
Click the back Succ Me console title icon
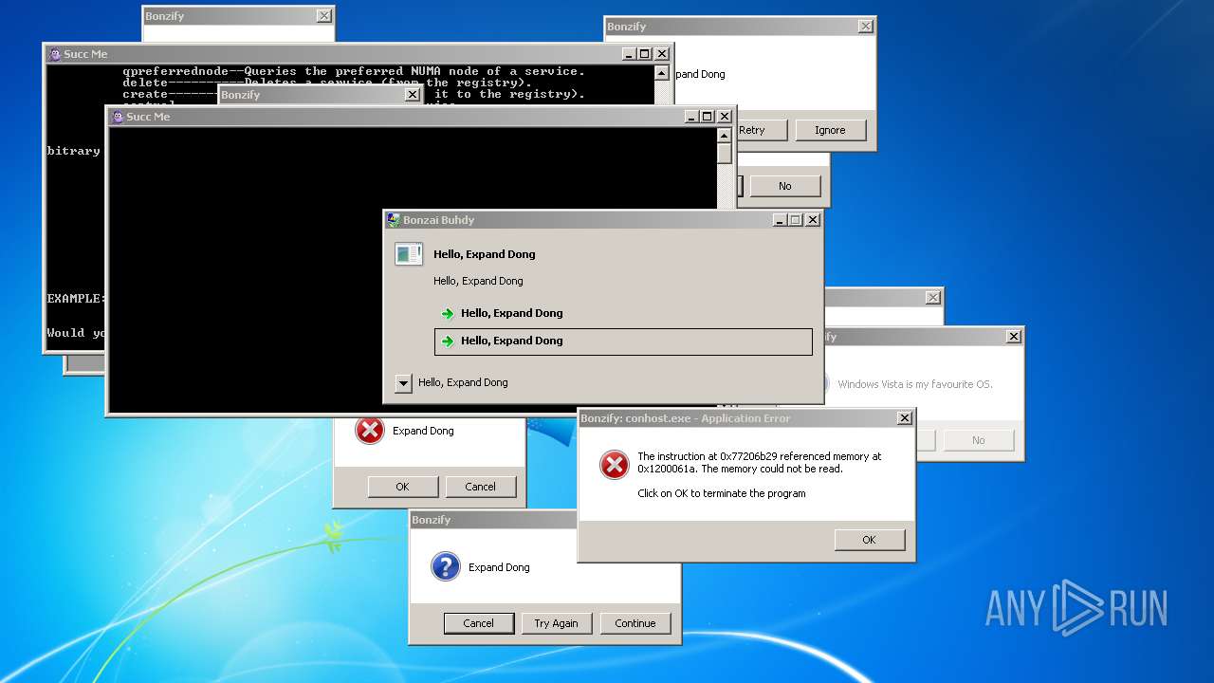coord(55,54)
